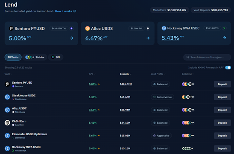Click Balanced profile badge in CASH Earn row
Screen dimensions: 234x154
tap(160, 123)
